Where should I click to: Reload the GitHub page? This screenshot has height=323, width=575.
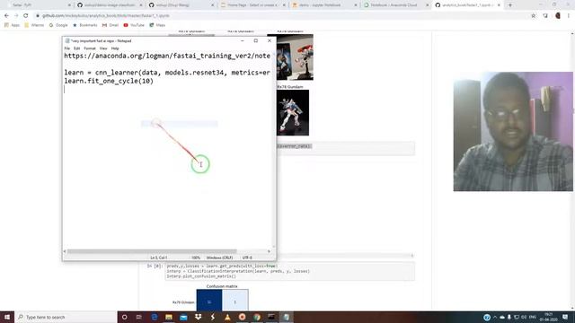pos(26,16)
